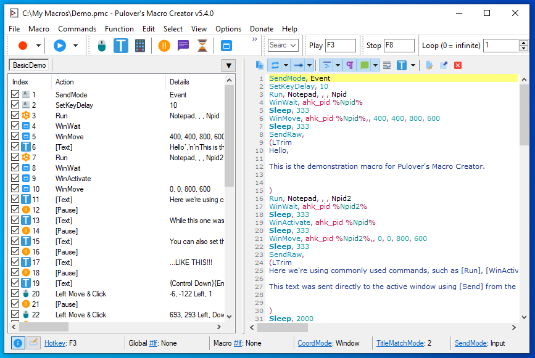Open the macro tab list dropdown
535x358 pixels.
(x=228, y=65)
